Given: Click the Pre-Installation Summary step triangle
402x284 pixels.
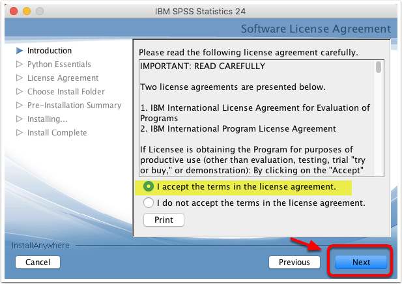Looking at the screenshot, I should [x=20, y=105].
